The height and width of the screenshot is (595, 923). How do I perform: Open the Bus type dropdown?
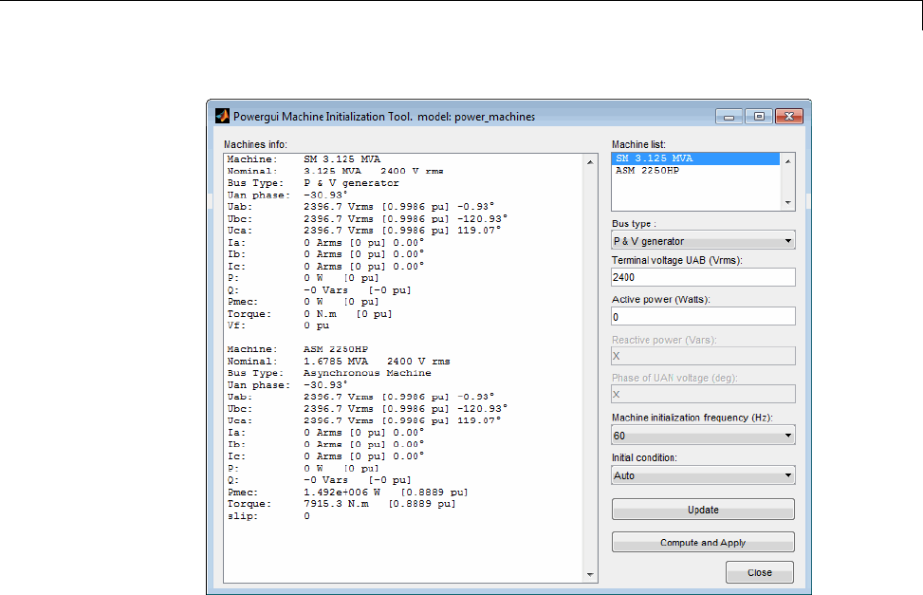[x=703, y=241]
